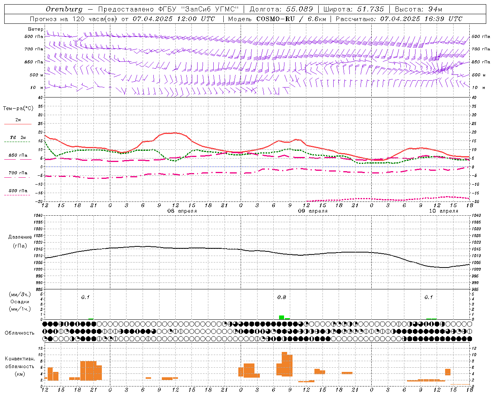492x393 pixels.
Task: Click the "09 апреля" date label
Action: tap(313, 211)
